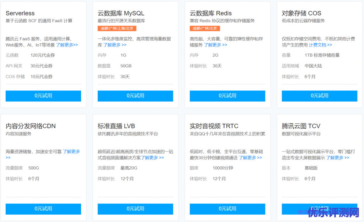Click 0元试用 button under 内容分发网络CDN

click(x=43, y=209)
